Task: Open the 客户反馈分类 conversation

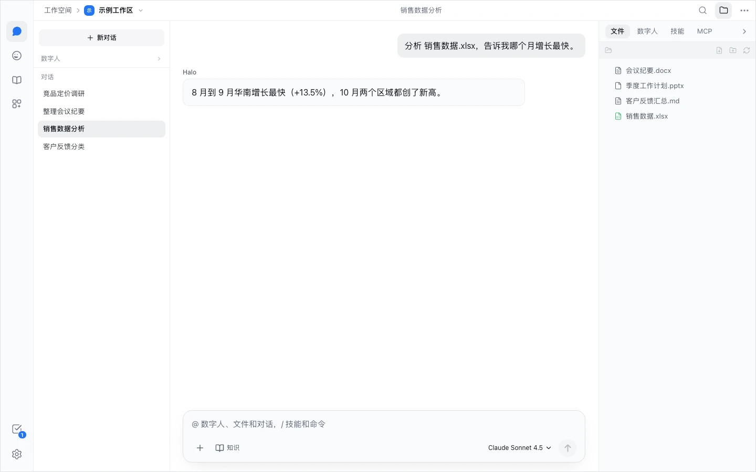Action: coord(101,147)
